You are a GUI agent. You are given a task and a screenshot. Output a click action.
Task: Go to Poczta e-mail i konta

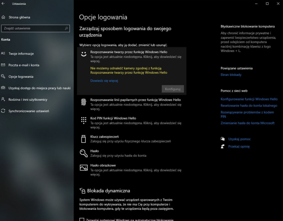[x=24, y=65]
